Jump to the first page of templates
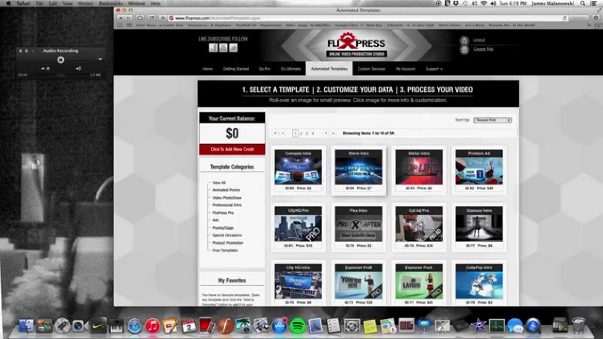Screen dimensions: 603x339 (x=275, y=133)
